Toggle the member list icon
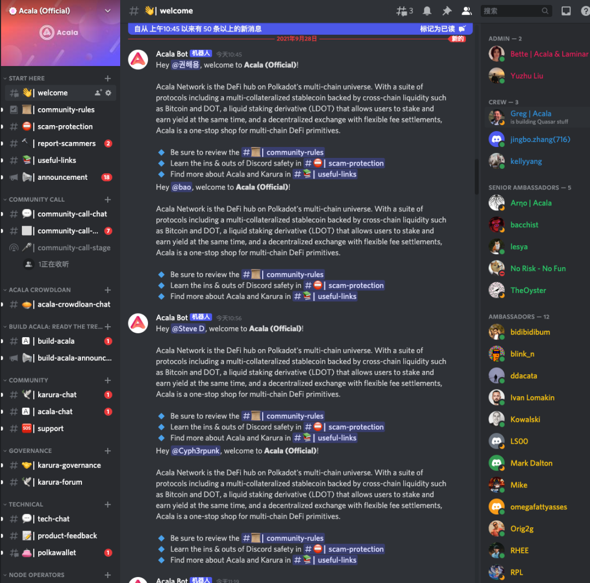The width and height of the screenshot is (590, 583). coord(467,11)
